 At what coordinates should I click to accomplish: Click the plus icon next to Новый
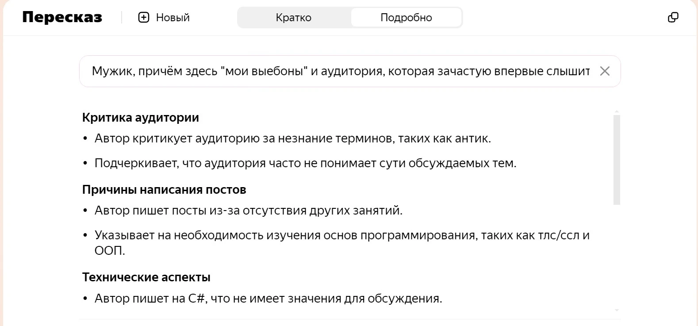pos(144,18)
